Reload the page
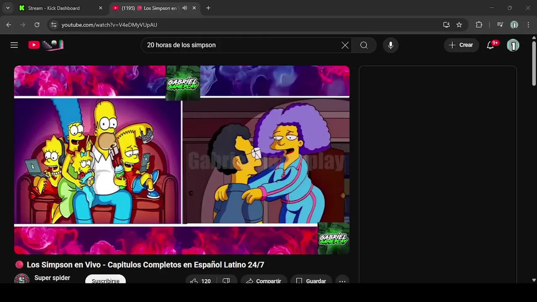This screenshot has width=537, height=302. 37,25
